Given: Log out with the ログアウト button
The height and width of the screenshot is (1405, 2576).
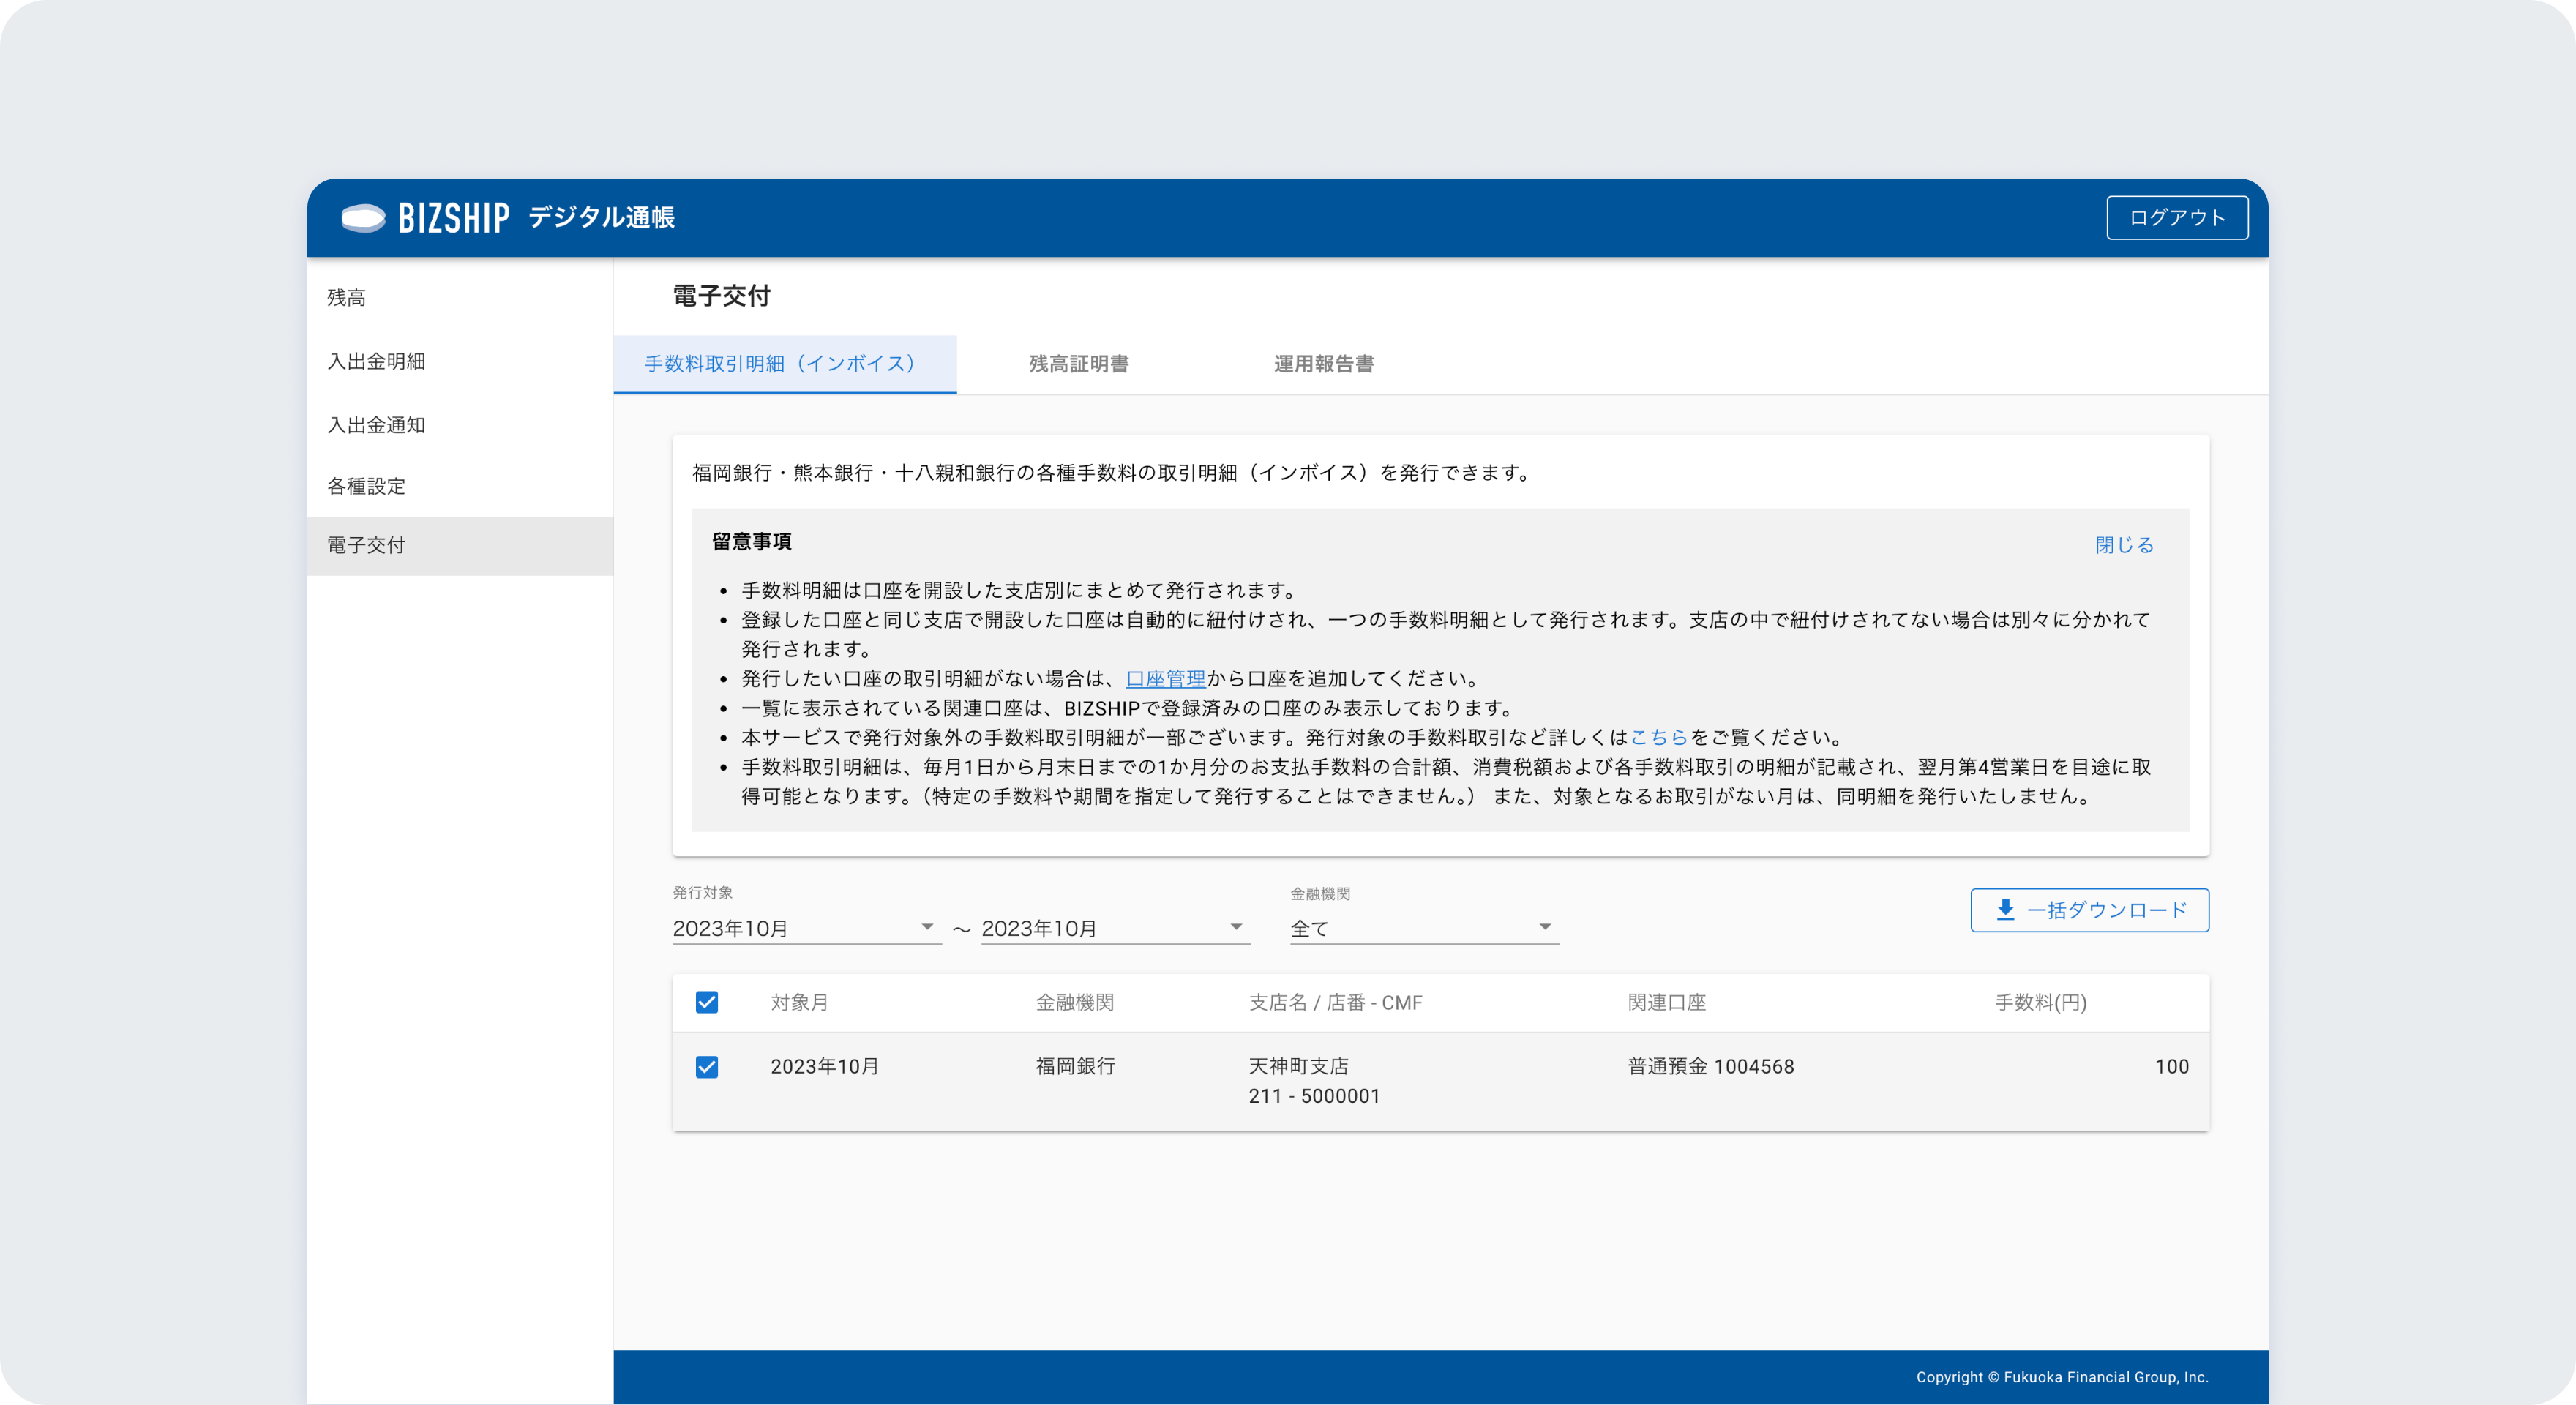Looking at the screenshot, I should 2177,217.
